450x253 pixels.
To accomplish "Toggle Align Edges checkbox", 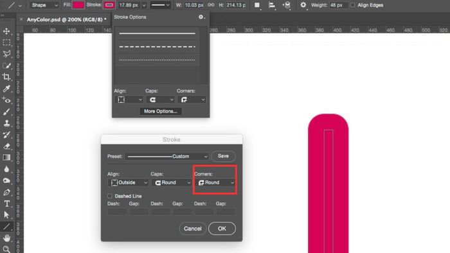I will 353,5.
